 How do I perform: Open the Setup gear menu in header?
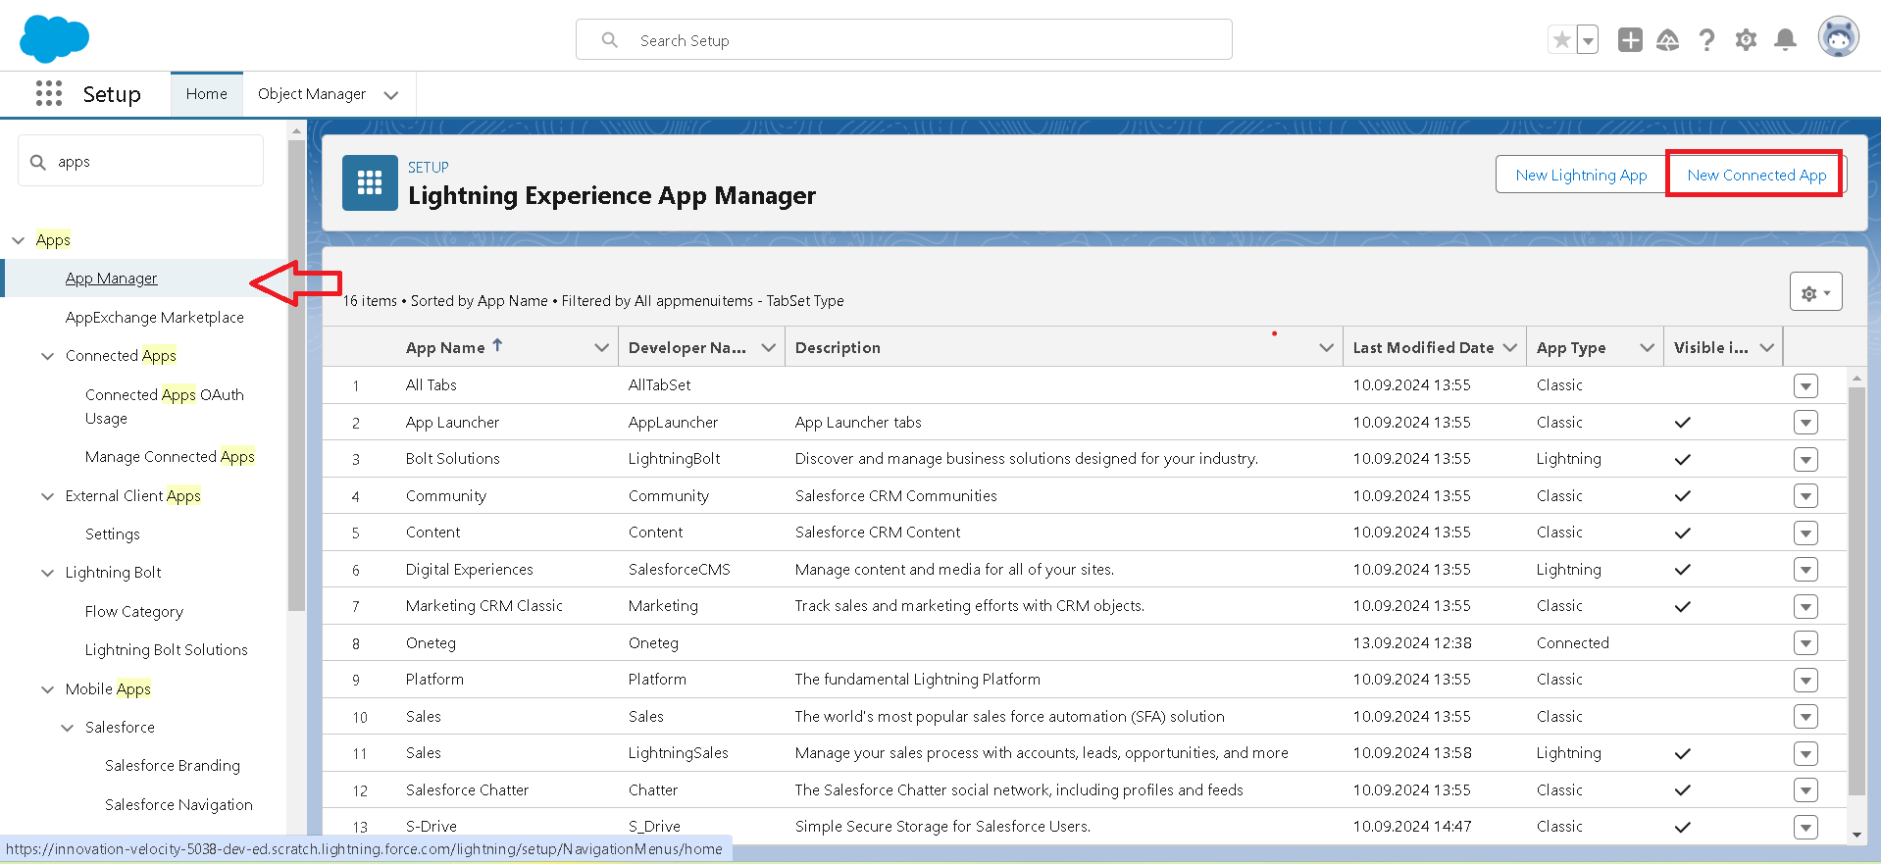[x=1746, y=40]
